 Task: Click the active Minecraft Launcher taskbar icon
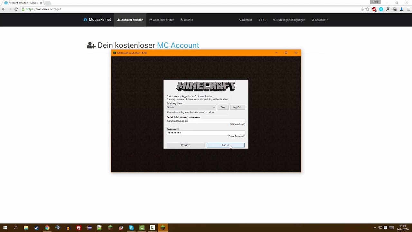click(x=163, y=228)
